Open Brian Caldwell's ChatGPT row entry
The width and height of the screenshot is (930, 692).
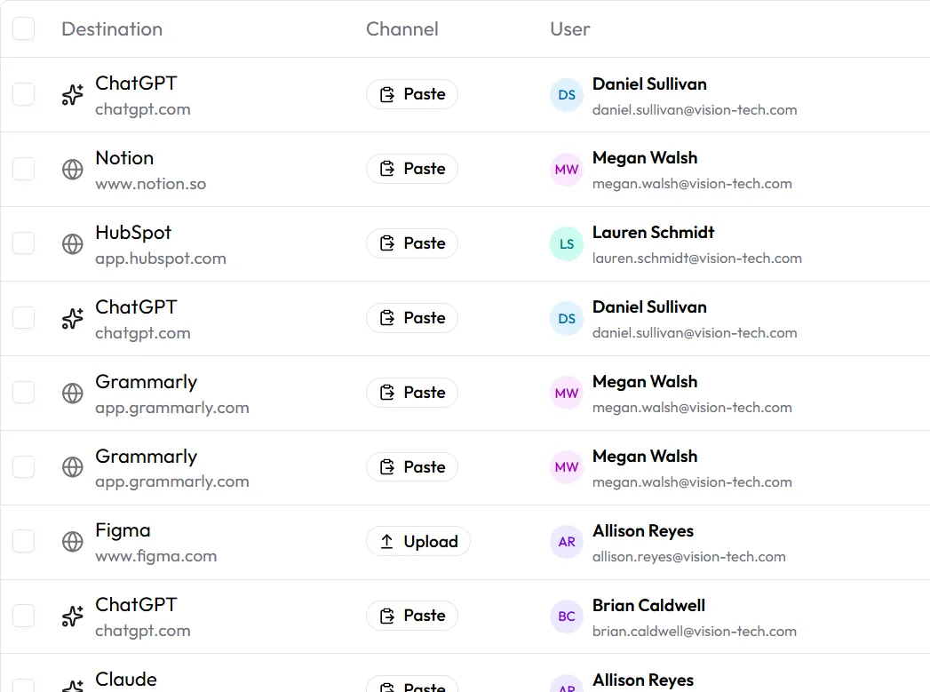pos(465,616)
